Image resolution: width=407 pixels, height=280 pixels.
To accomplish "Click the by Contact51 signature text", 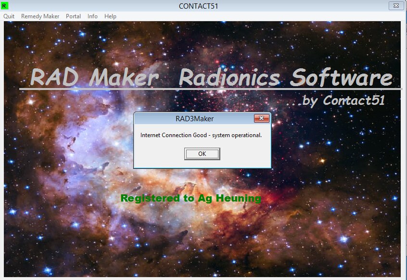I will (346, 100).
